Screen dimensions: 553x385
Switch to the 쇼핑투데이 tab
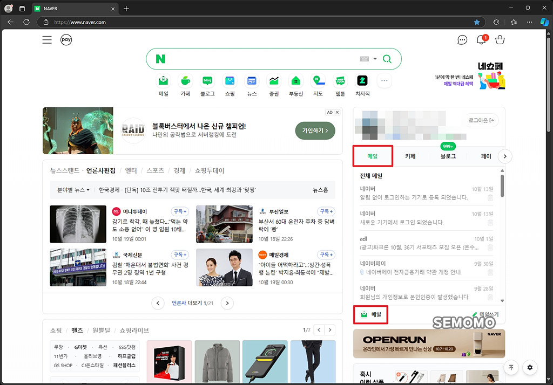[x=210, y=170]
